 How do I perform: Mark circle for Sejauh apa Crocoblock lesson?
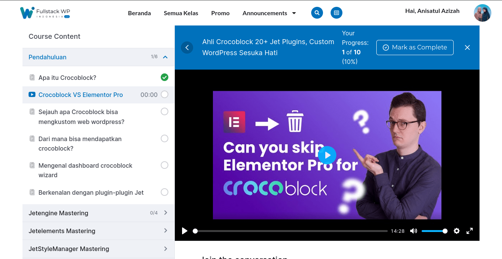point(165,111)
